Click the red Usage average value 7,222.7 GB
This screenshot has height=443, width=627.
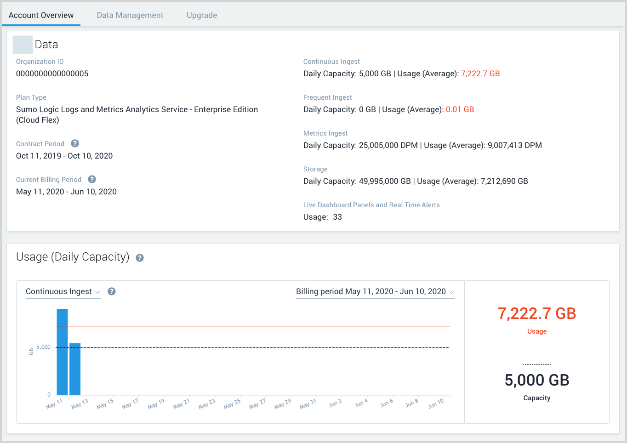pyautogui.click(x=480, y=73)
